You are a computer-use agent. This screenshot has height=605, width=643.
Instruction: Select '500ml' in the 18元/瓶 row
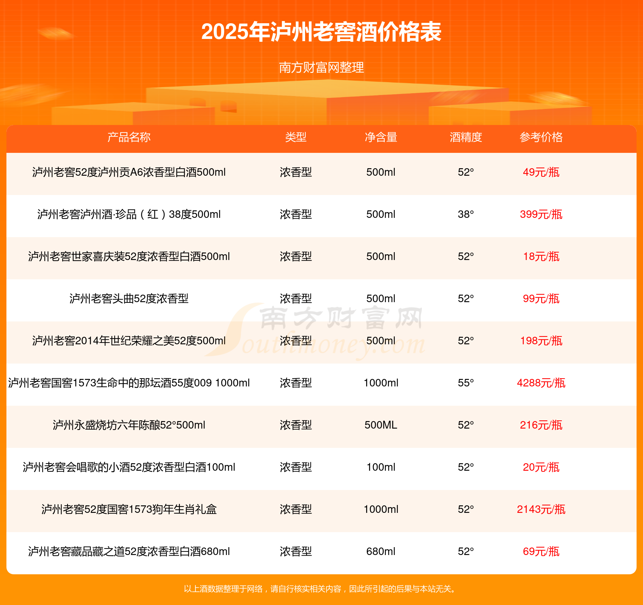pos(381,256)
